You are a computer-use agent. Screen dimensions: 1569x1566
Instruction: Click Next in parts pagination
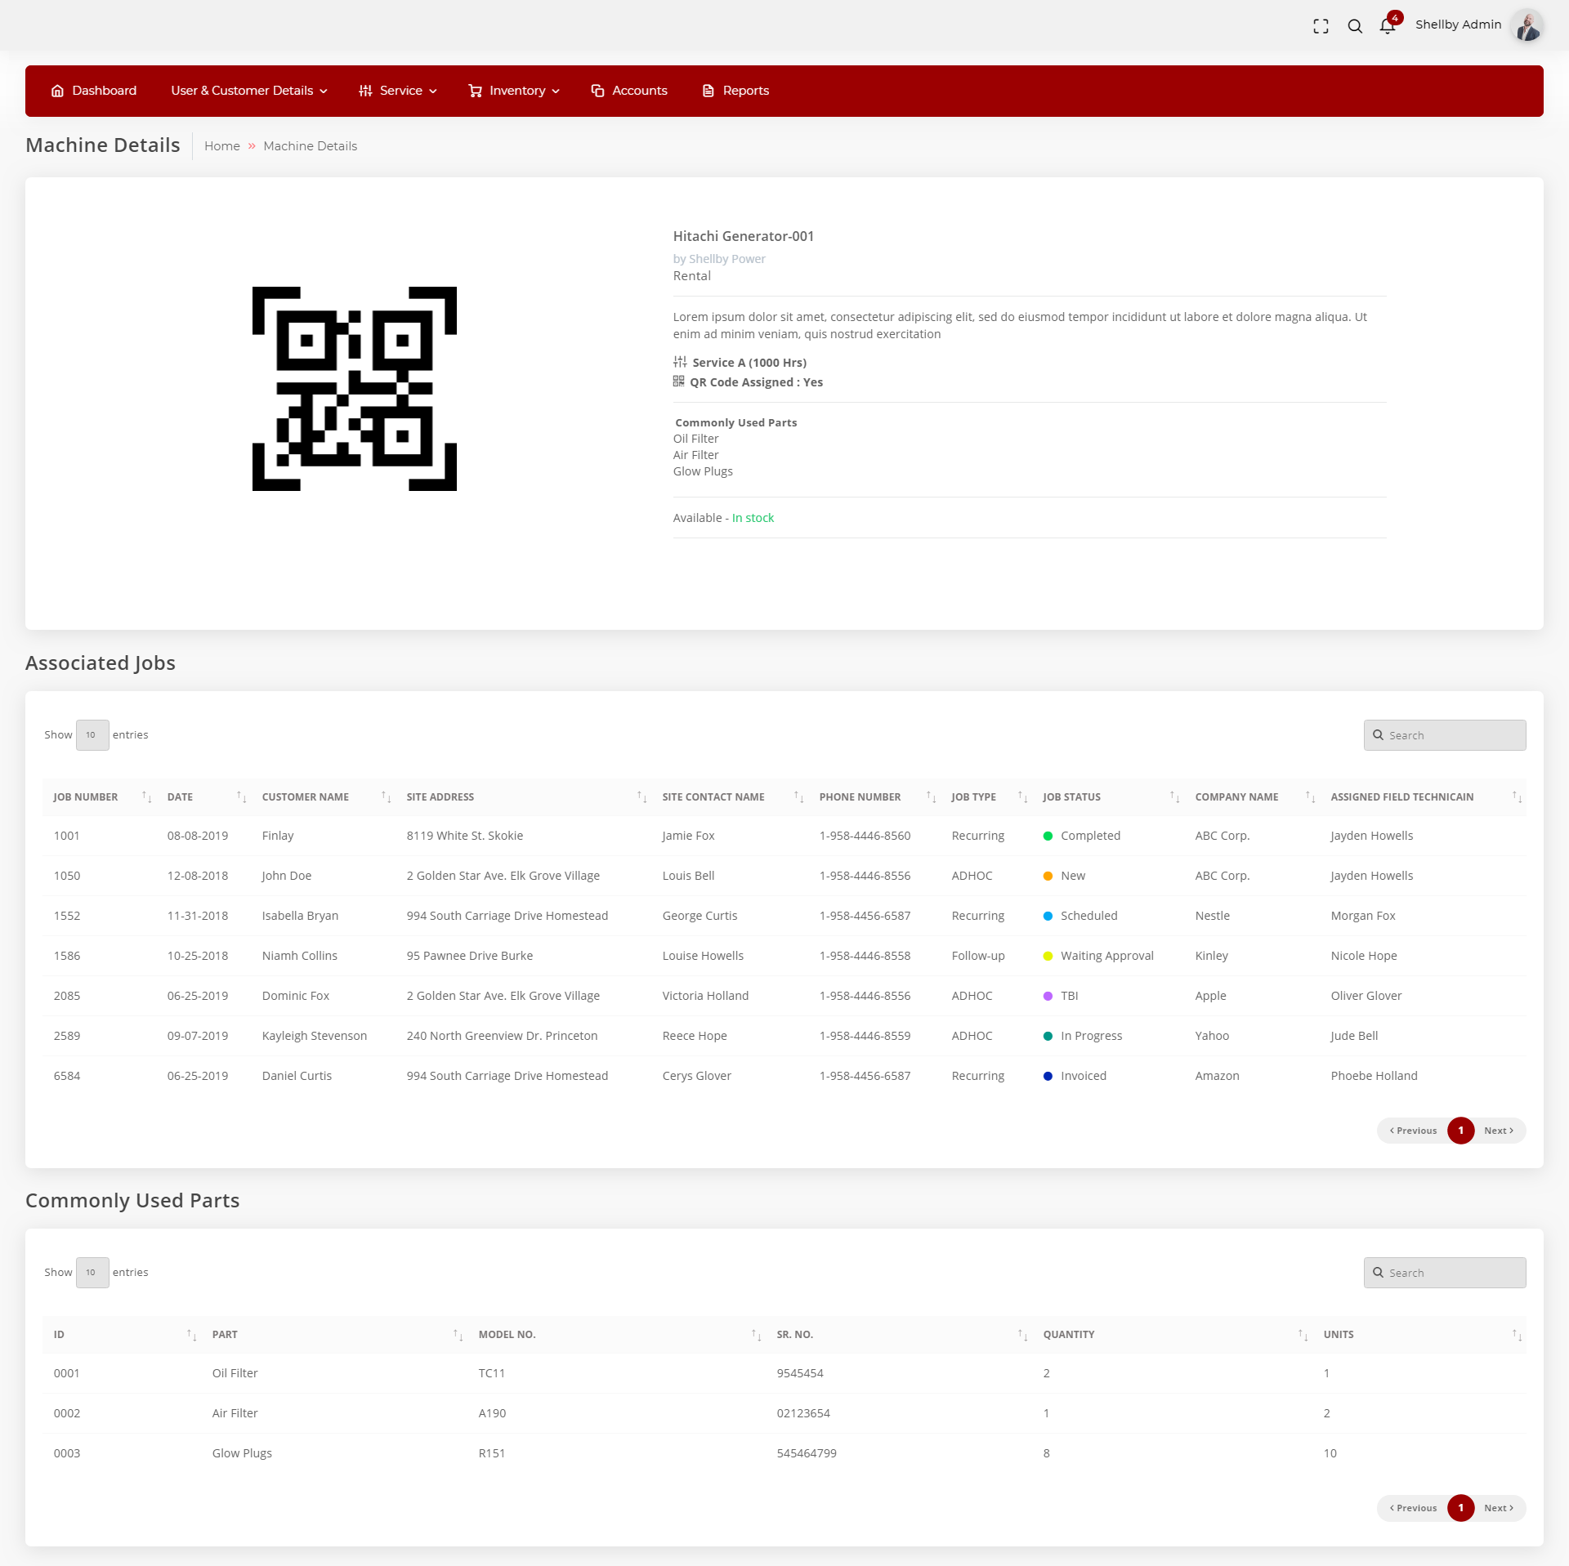point(1499,1508)
